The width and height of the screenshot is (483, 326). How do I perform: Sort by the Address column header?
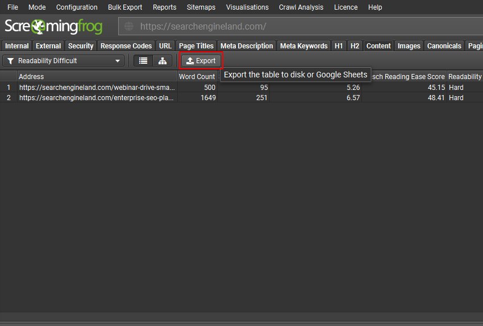pyautogui.click(x=97, y=76)
